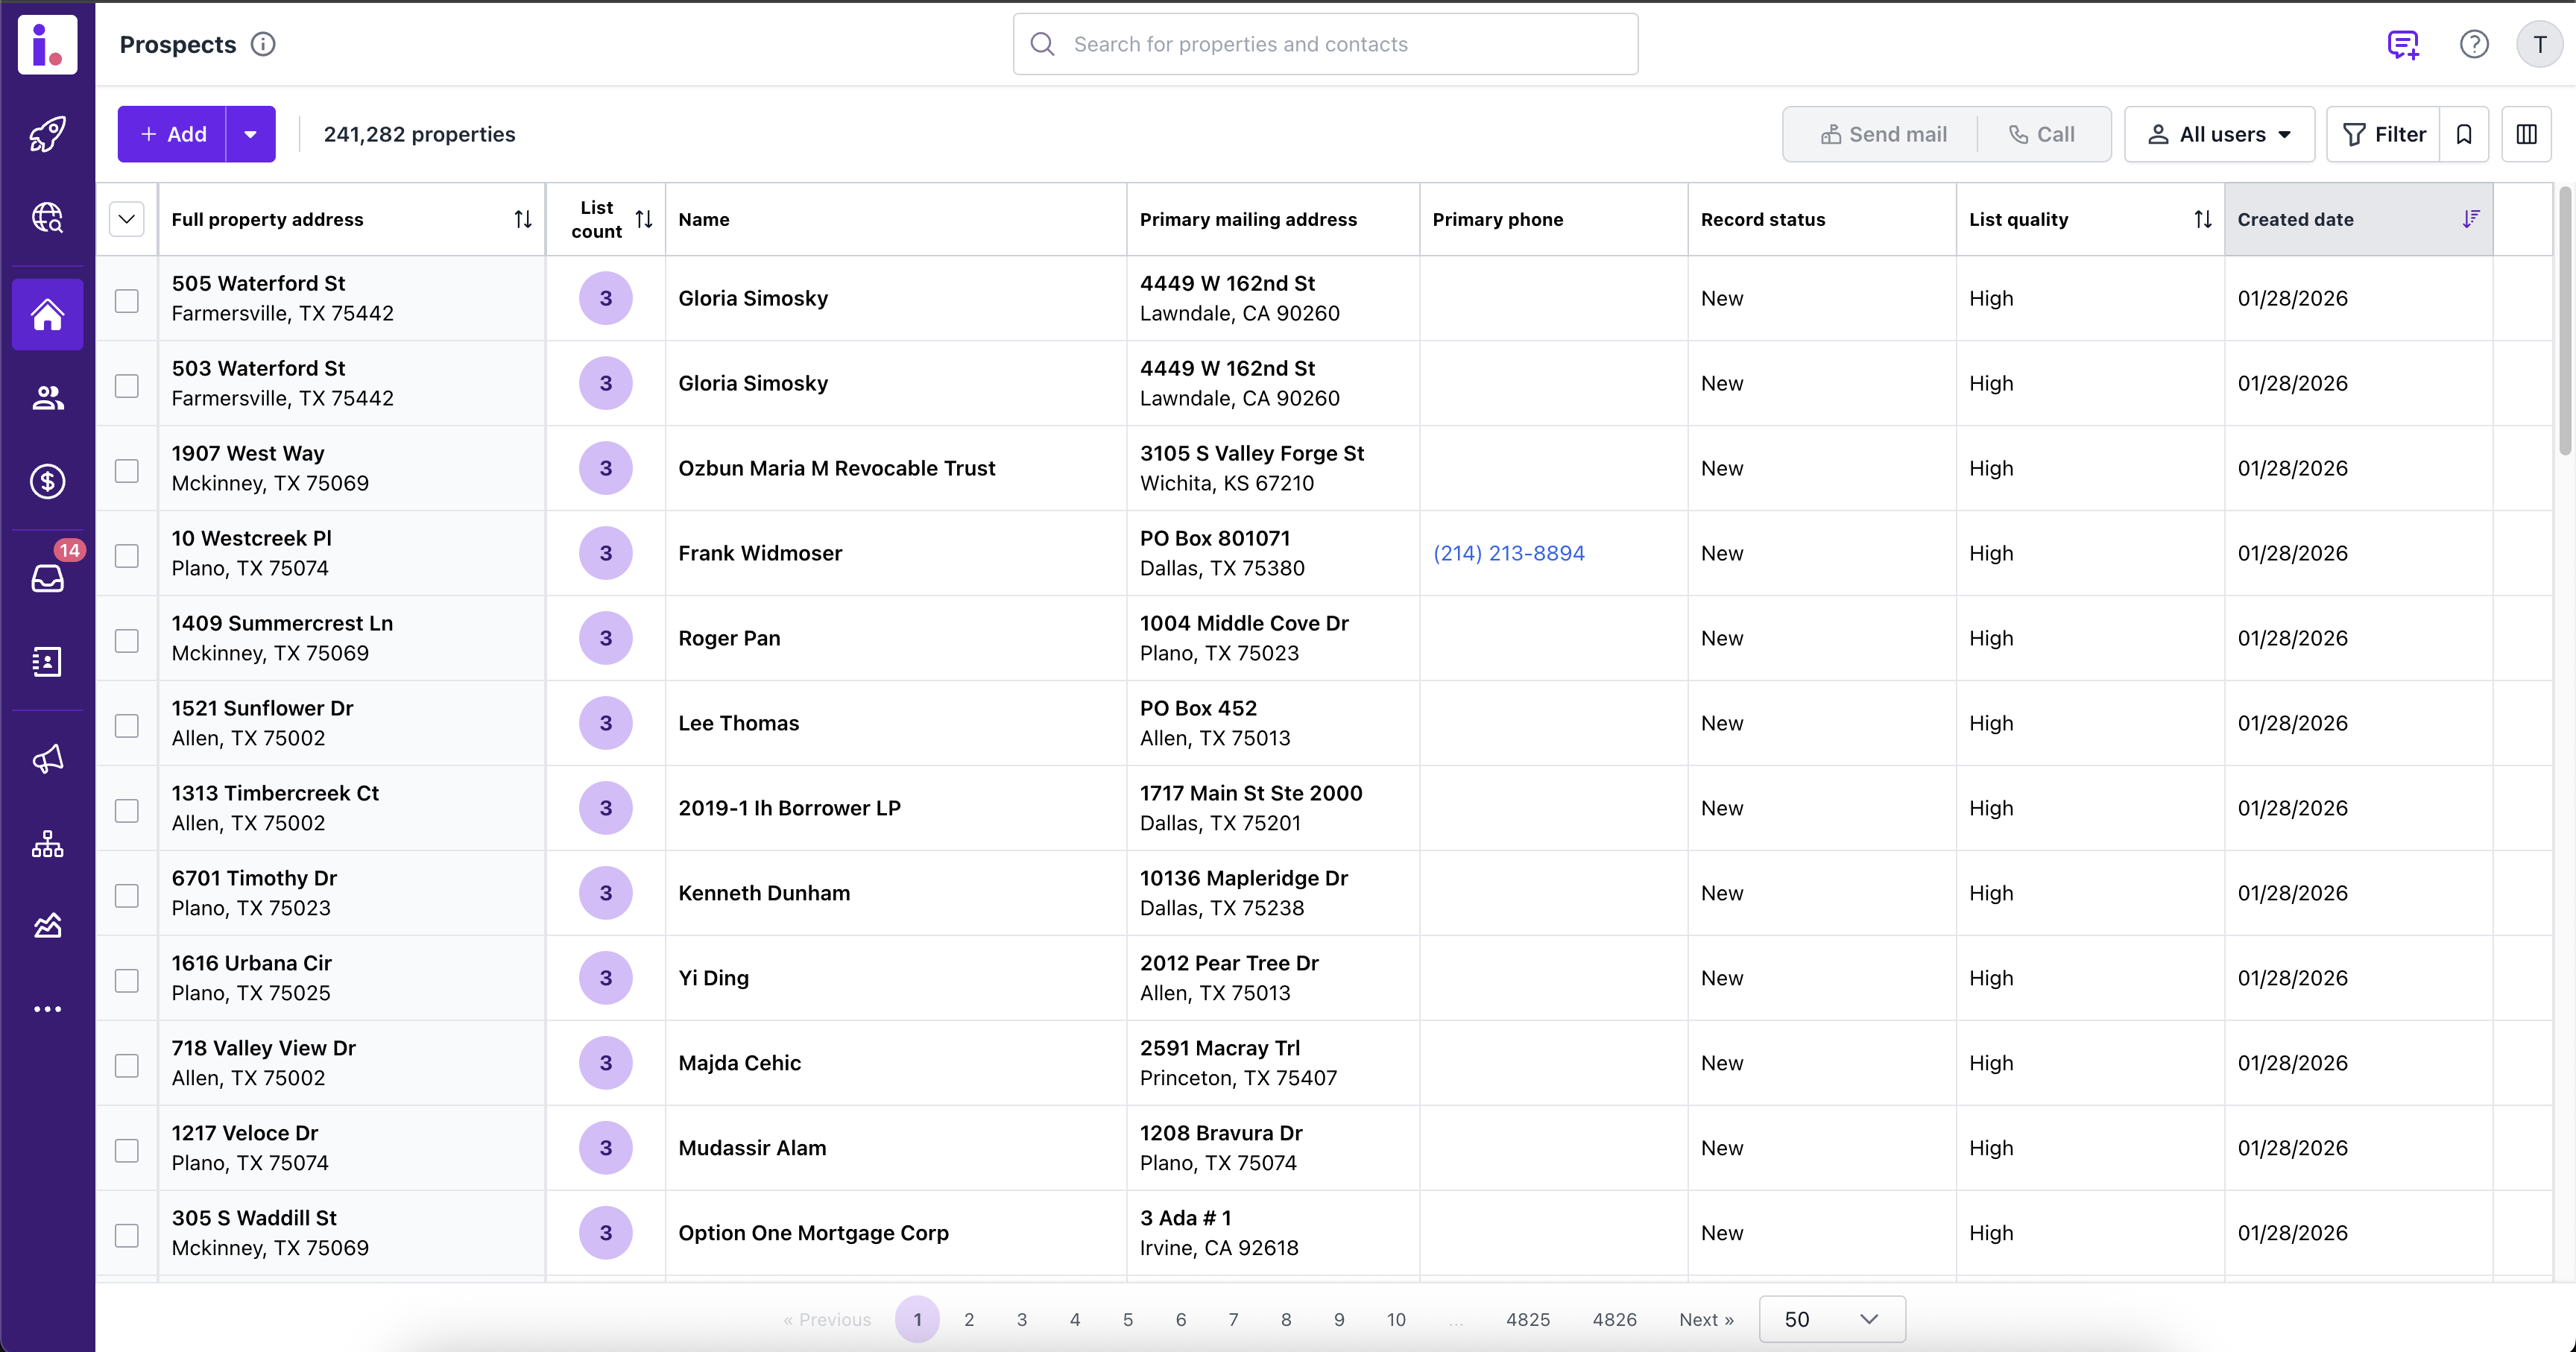Open the All users dropdown
2576x1352 pixels.
2219,134
